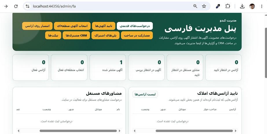Click the لیست آژانس‌ها button
Viewport: 267px width, 134px height.
coord(145,94)
